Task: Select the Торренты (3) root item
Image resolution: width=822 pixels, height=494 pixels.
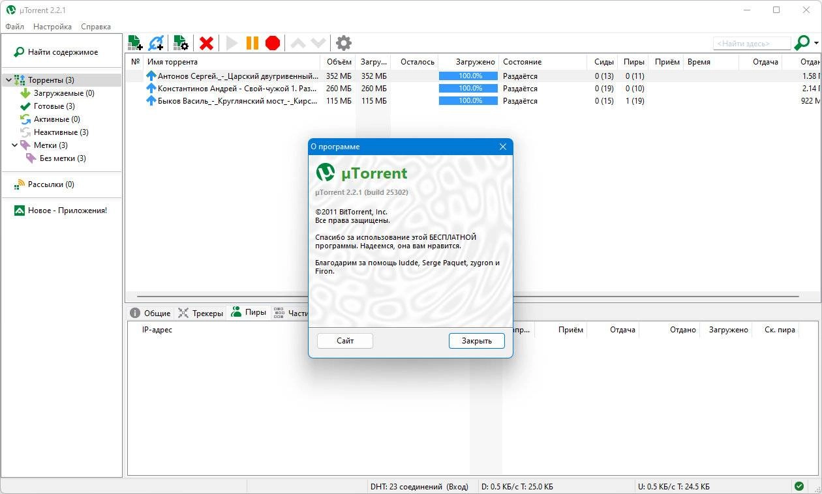Action: click(51, 80)
